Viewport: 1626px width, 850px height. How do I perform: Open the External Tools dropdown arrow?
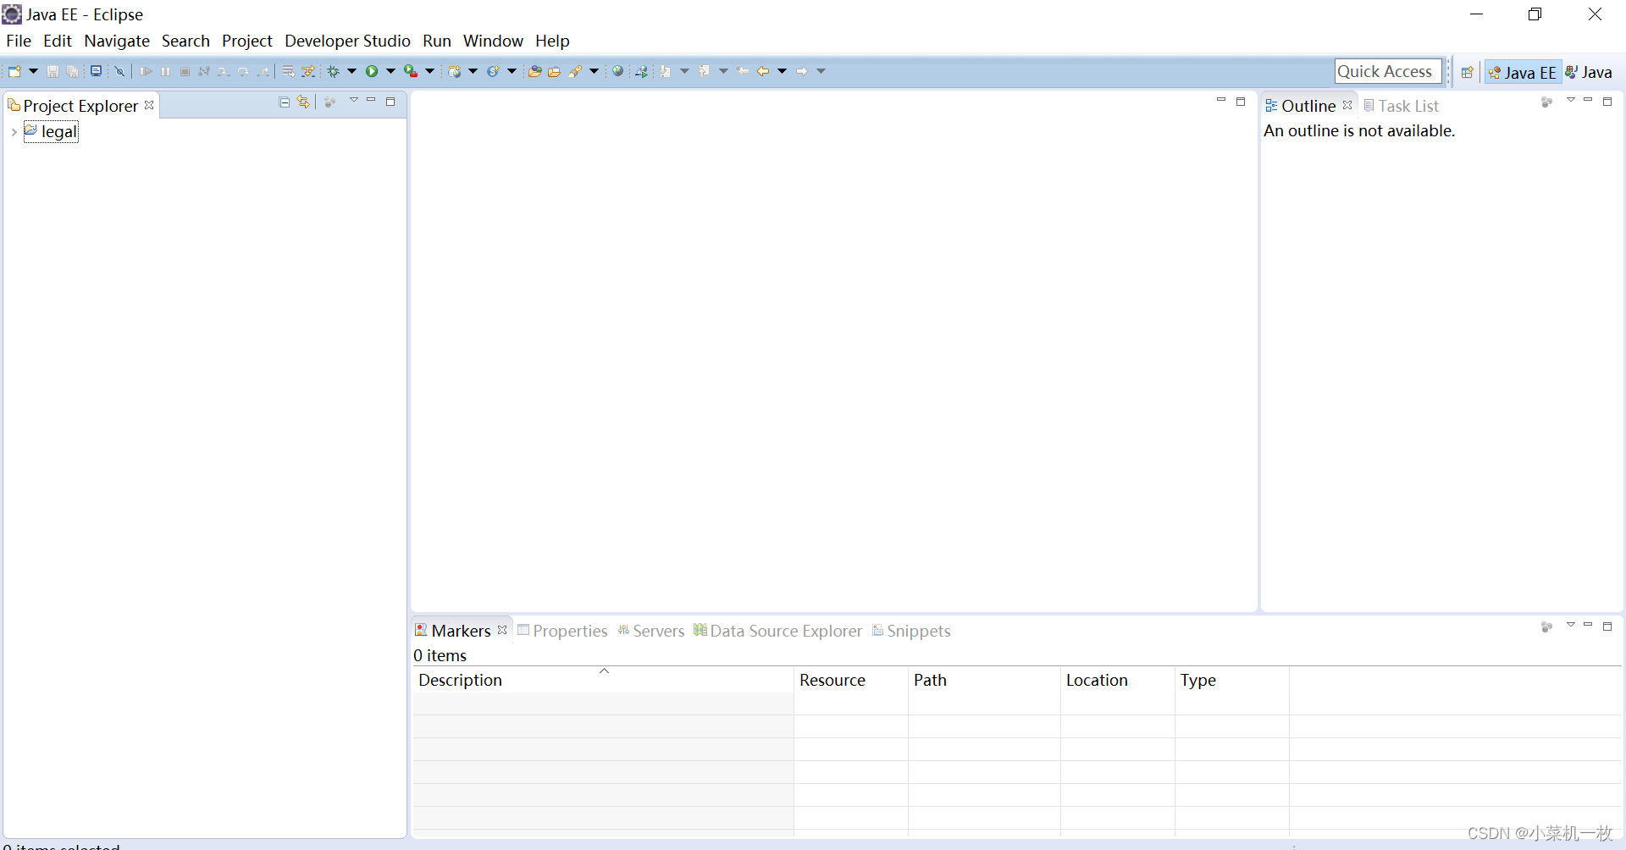pyautogui.click(x=429, y=71)
